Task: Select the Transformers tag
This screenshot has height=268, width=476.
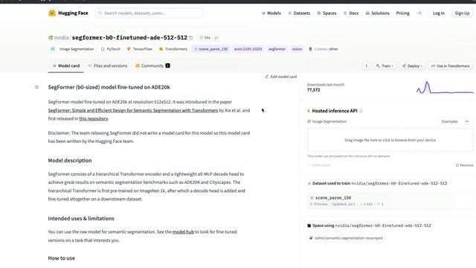Action: [173, 49]
